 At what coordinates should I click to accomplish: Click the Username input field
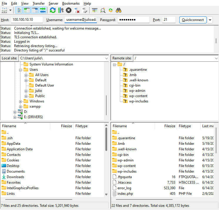pos(81,20)
